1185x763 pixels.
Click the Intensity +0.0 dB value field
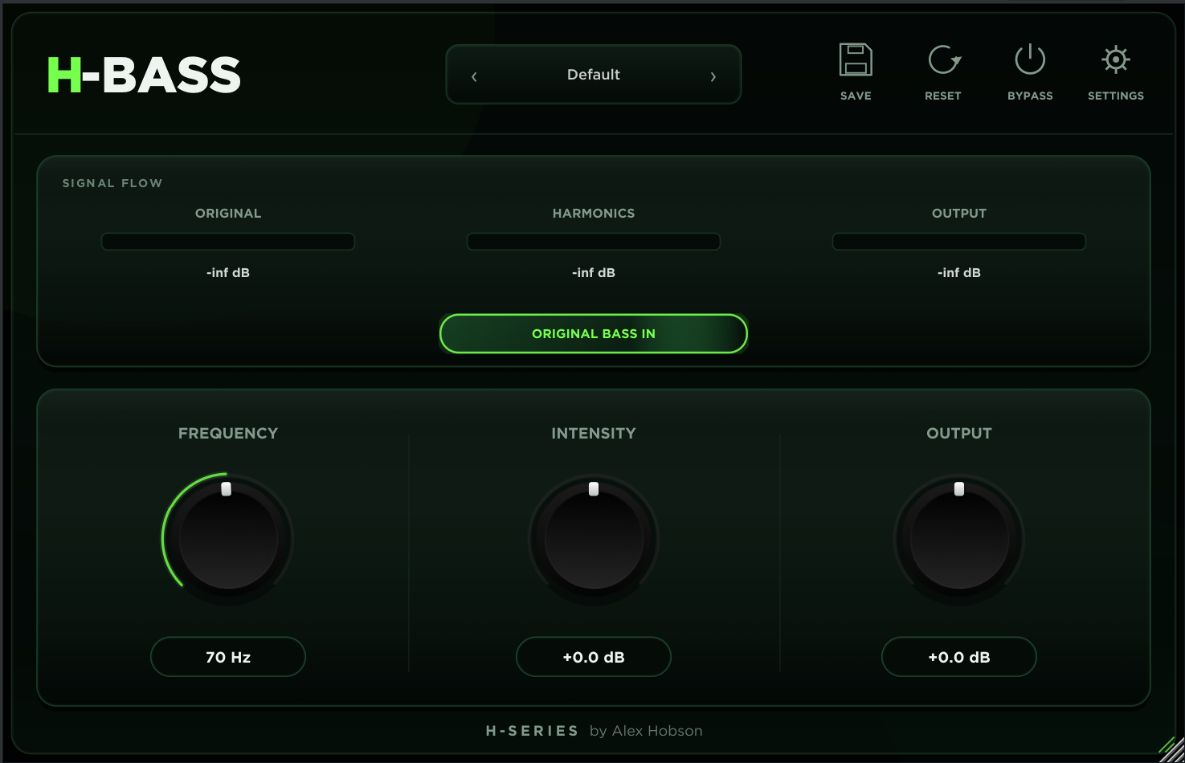[594, 657]
